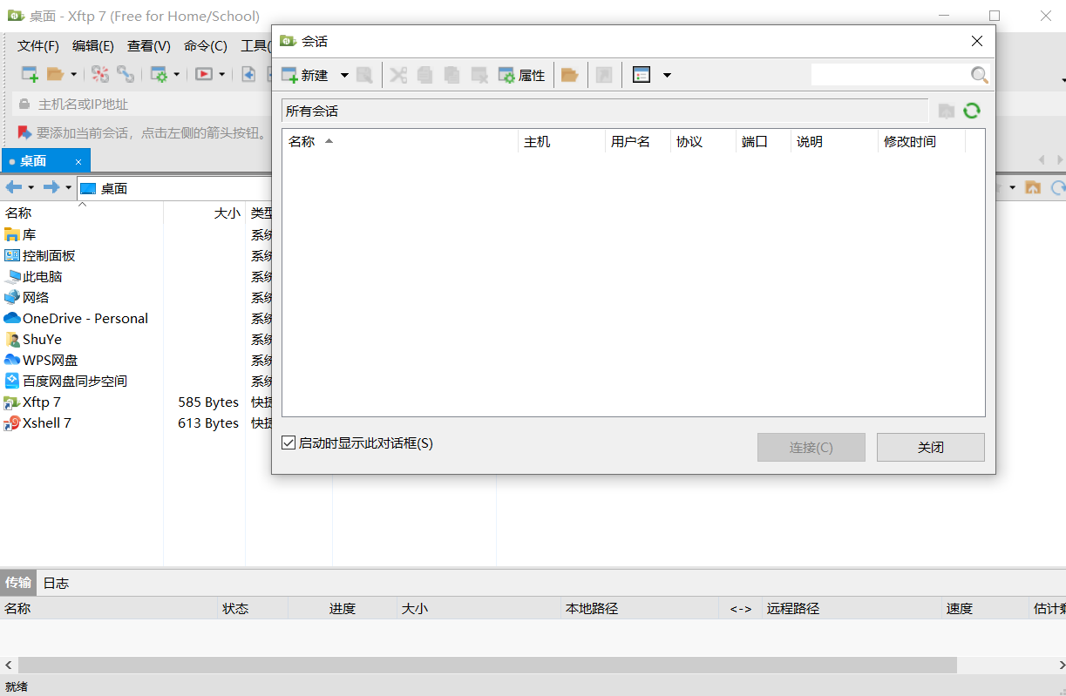Uncheck 启动时显示此对话框 checkbox
The height and width of the screenshot is (696, 1066).
click(x=289, y=443)
